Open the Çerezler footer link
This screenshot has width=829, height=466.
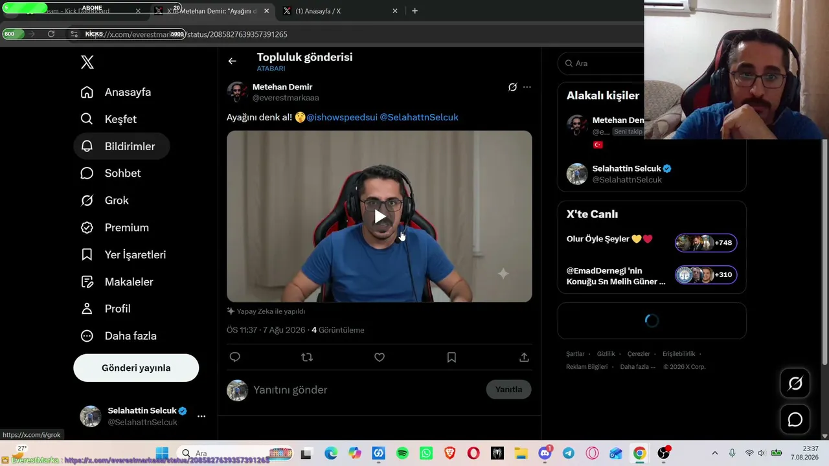[x=639, y=354]
